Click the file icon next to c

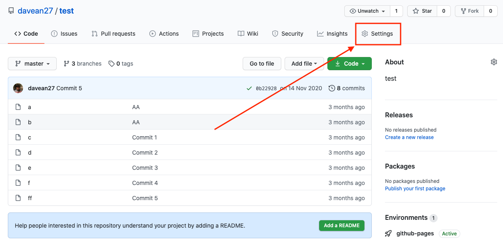coord(18,137)
